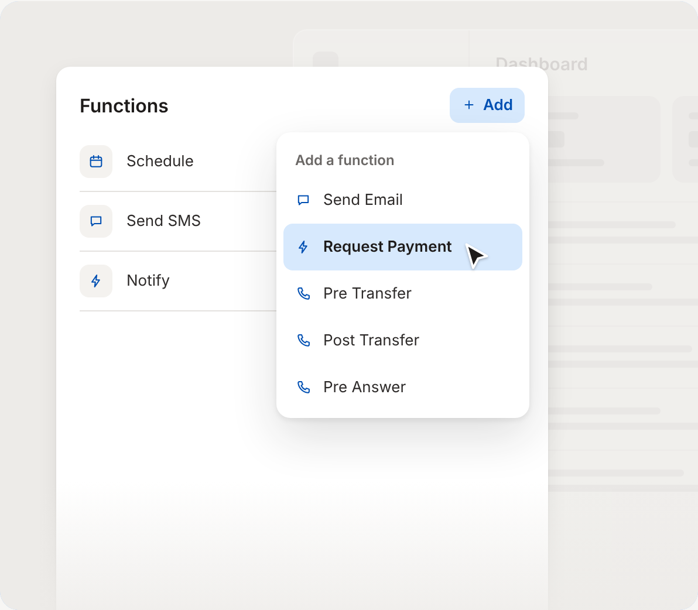Click the Post Transfer phone icon
This screenshot has width=698, height=610.
(x=303, y=340)
